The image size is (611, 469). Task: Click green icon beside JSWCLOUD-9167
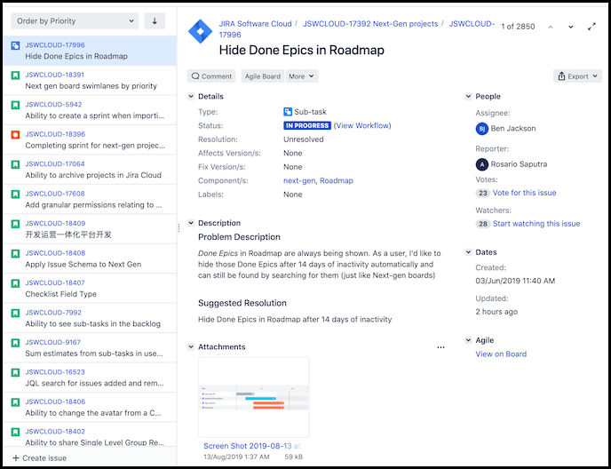coord(15,343)
